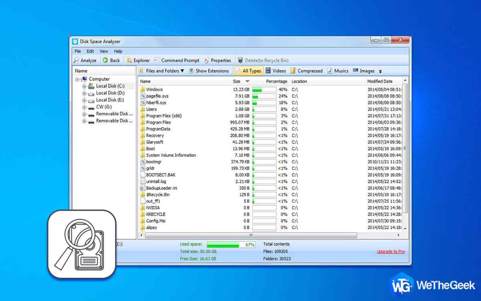Click the Analyze magnifier icon
This screenshot has height=301, width=481.
tap(76, 60)
